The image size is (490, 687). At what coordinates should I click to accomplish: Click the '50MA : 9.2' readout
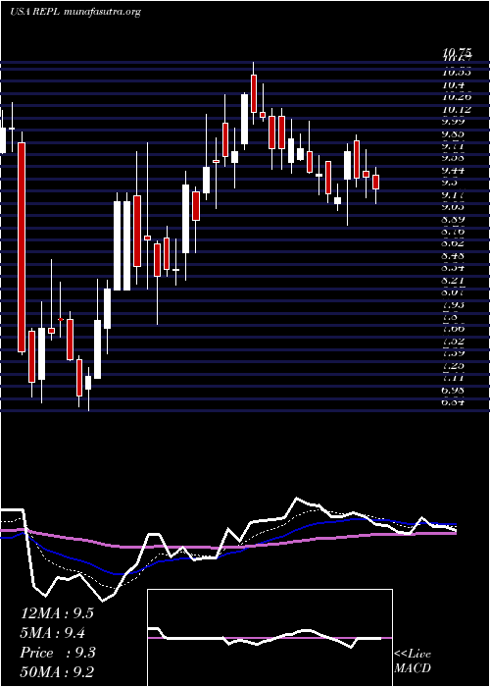57,672
